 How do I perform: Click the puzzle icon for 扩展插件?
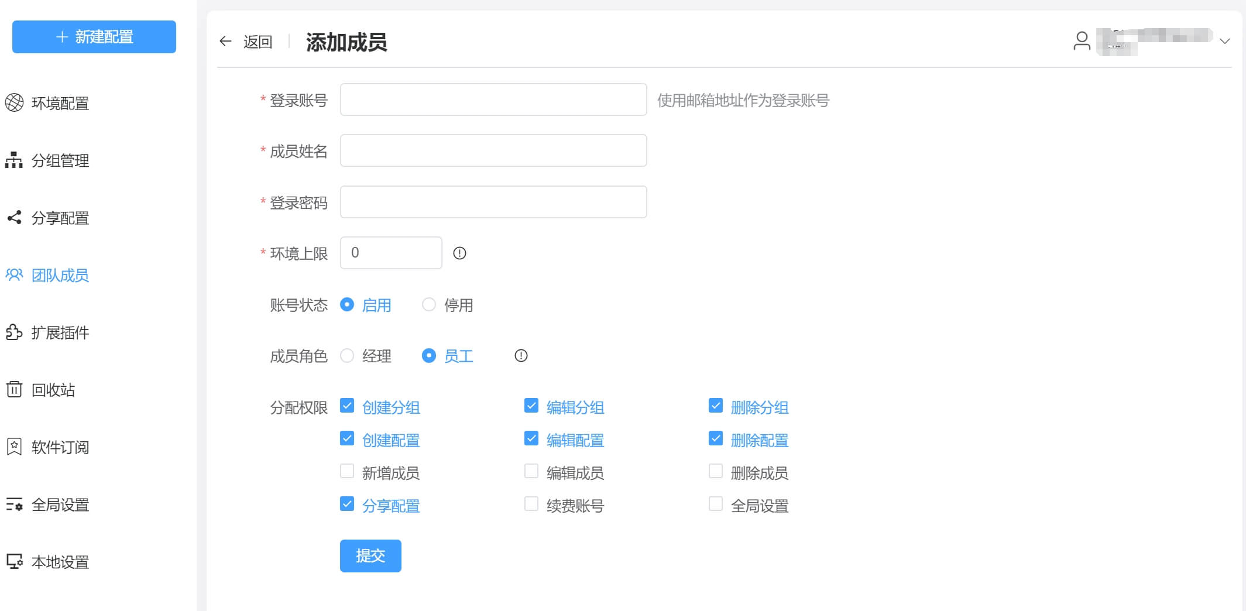click(14, 332)
